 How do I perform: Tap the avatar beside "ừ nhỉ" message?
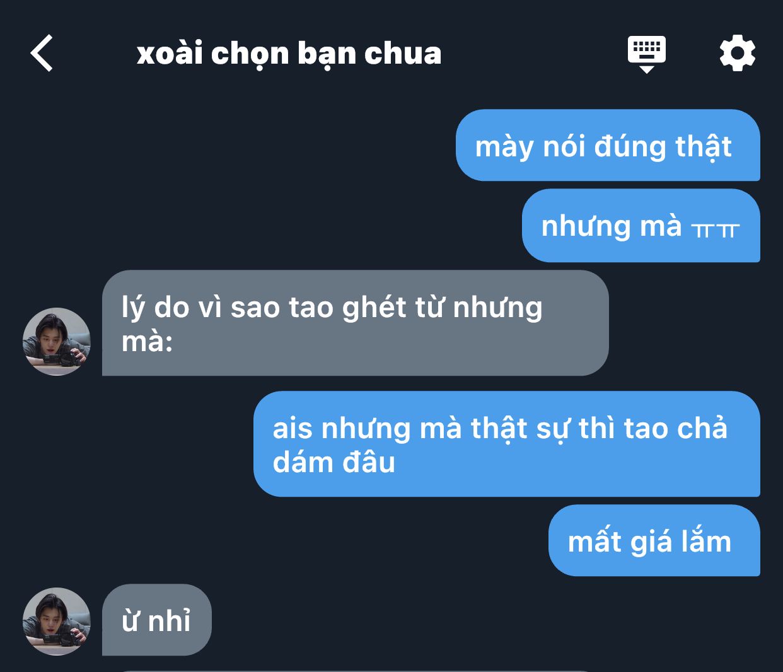click(57, 622)
